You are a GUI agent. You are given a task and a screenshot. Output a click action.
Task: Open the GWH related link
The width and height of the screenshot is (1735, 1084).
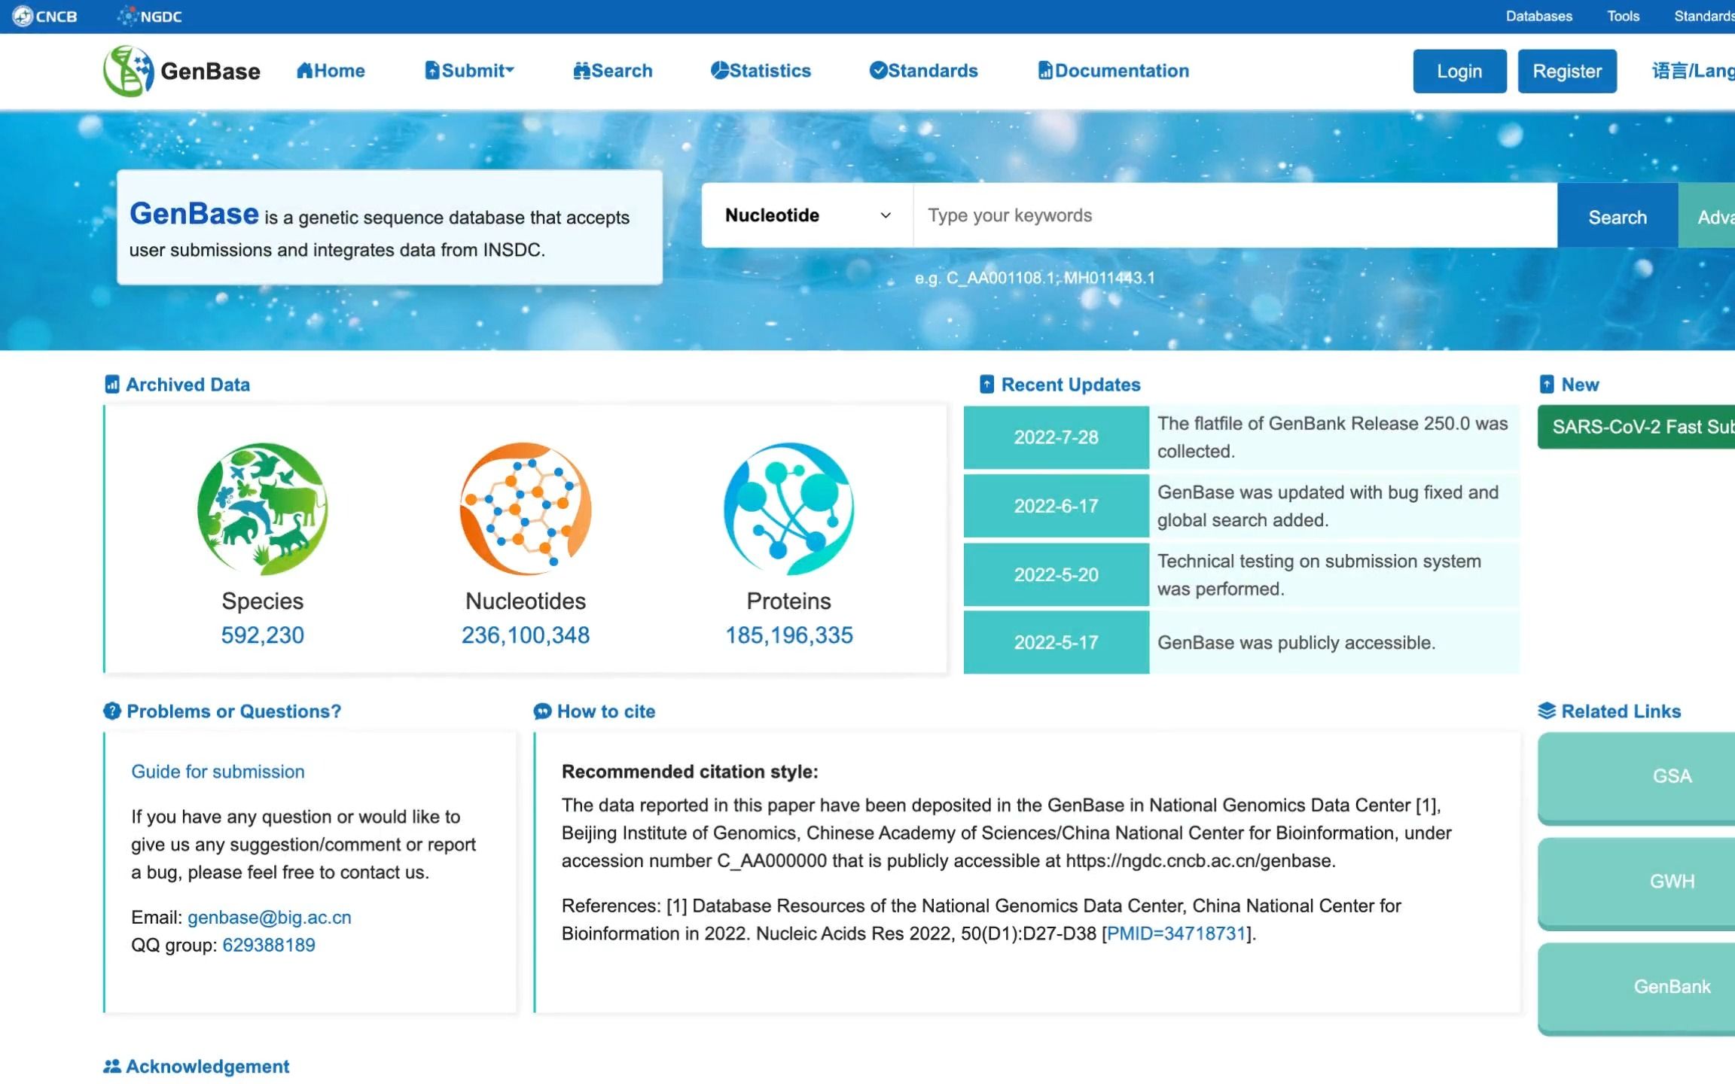point(1636,882)
